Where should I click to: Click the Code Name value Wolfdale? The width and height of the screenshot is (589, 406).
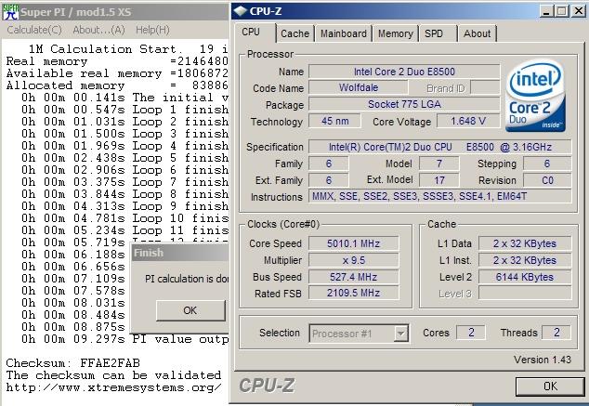click(359, 87)
